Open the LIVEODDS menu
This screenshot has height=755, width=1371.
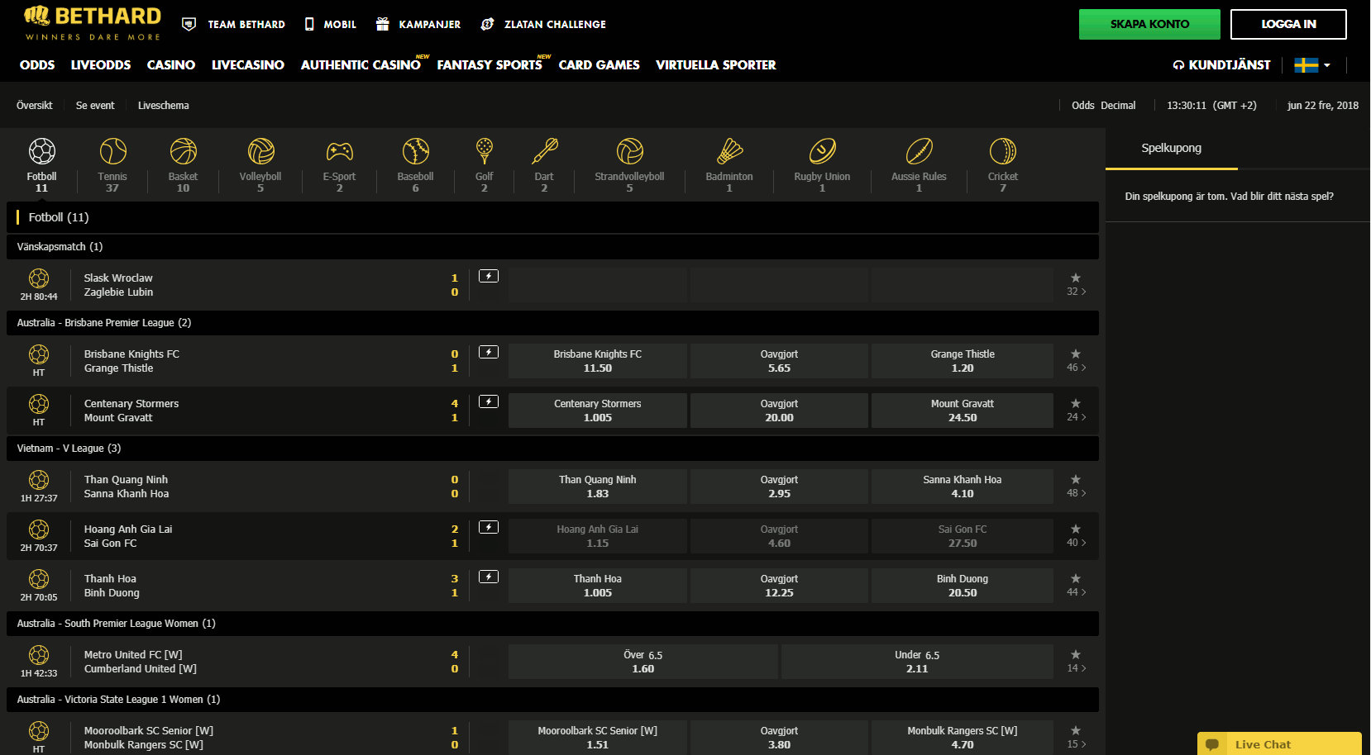(101, 65)
